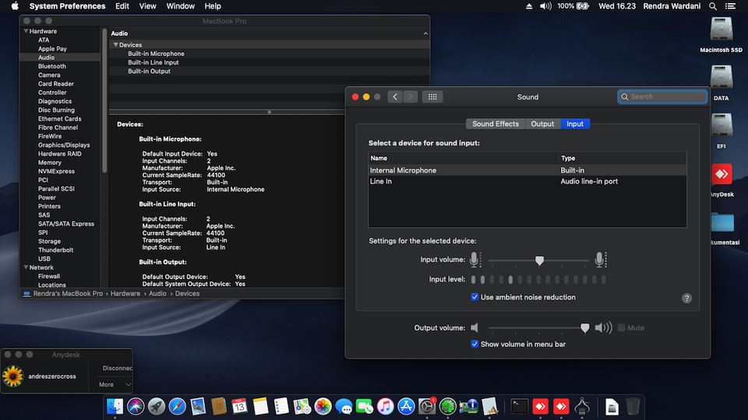Open the Window menu
748x420 pixels.
click(180, 6)
